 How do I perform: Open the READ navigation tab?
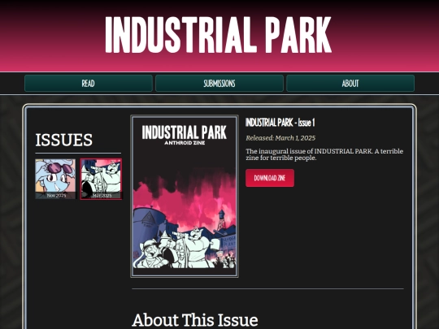89,83
